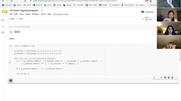Open the Gmail bookmark

pyautogui.click(x=27, y=5)
